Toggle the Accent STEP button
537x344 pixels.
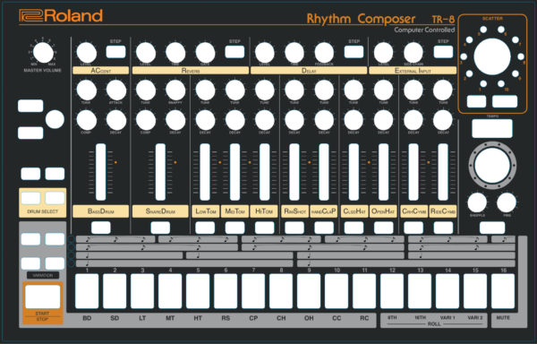click(115, 52)
